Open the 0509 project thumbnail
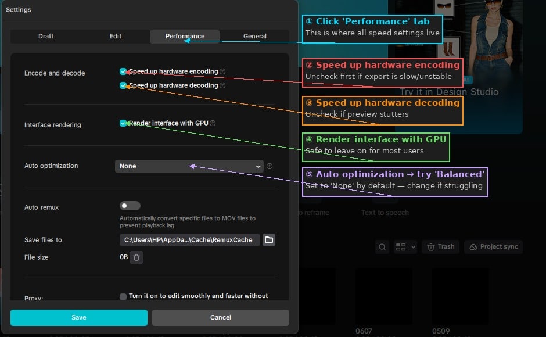This screenshot has width=546, height=337. (461, 296)
